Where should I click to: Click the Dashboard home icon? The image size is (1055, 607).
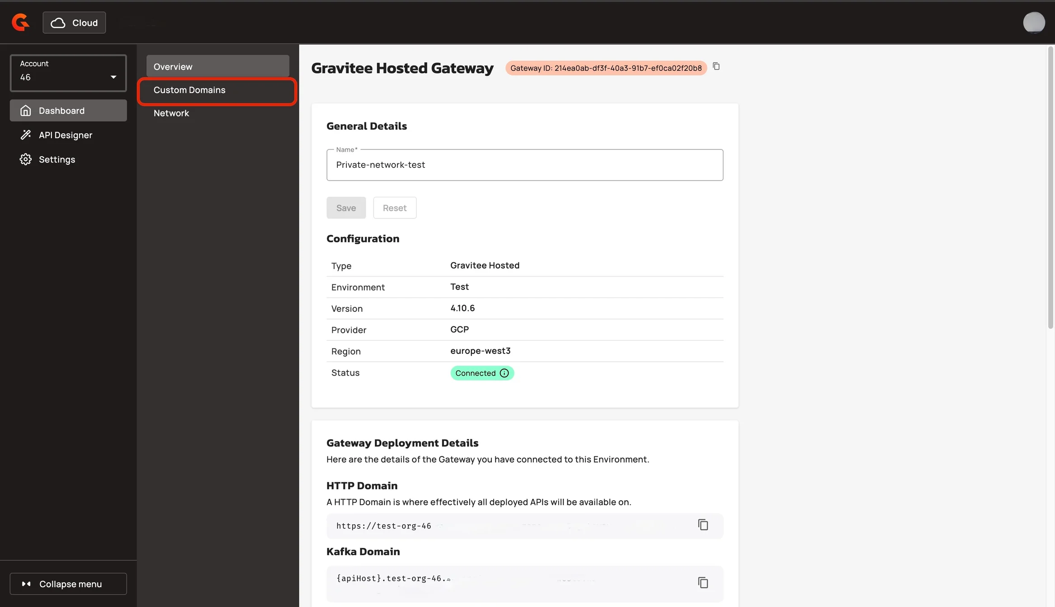point(26,111)
